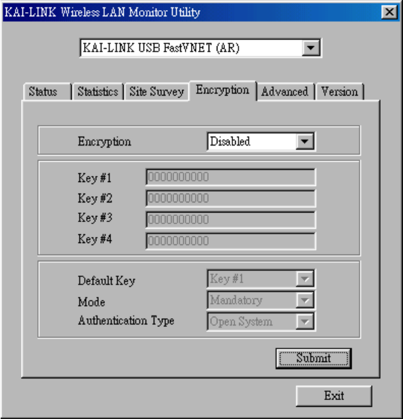Click the Key #1 input field
The image size is (403, 419).
(x=230, y=177)
